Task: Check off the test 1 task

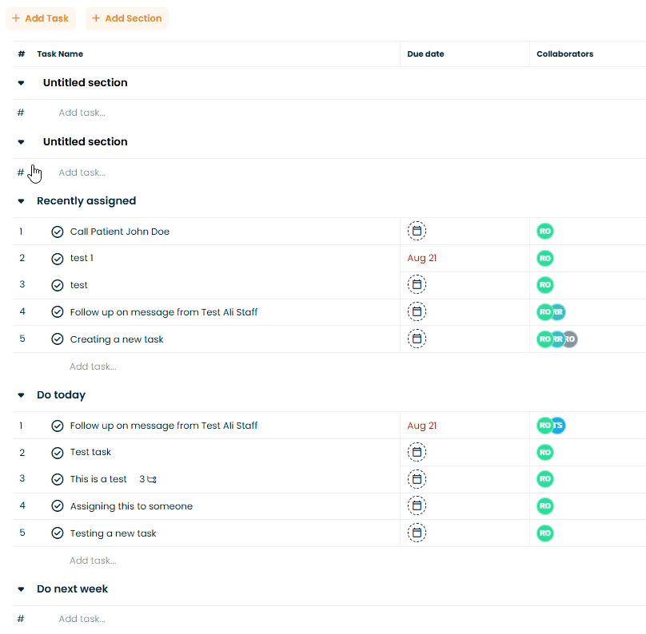Action: [x=58, y=259]
